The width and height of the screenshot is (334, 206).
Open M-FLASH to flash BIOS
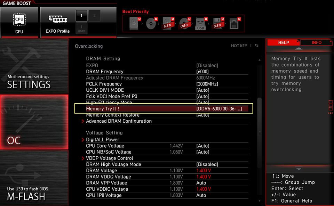click(x=34, y=193)
